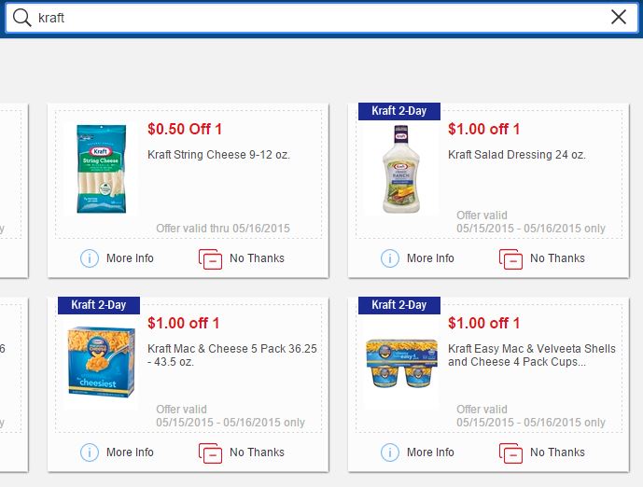Click Kraft 2-Day badge on Salad Dressing coupon
Viewport: 643px width, 487px height.
pyautogui.click(x=398, y=111)
